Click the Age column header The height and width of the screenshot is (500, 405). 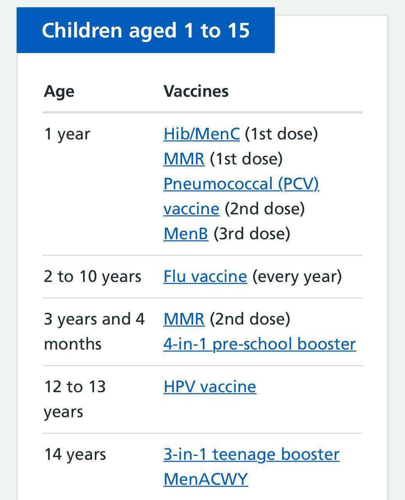tap(59, 91)
